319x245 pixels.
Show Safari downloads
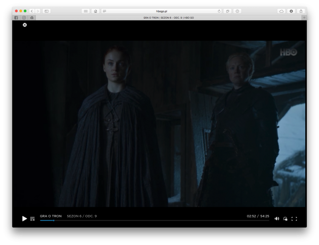click(291, 11)
